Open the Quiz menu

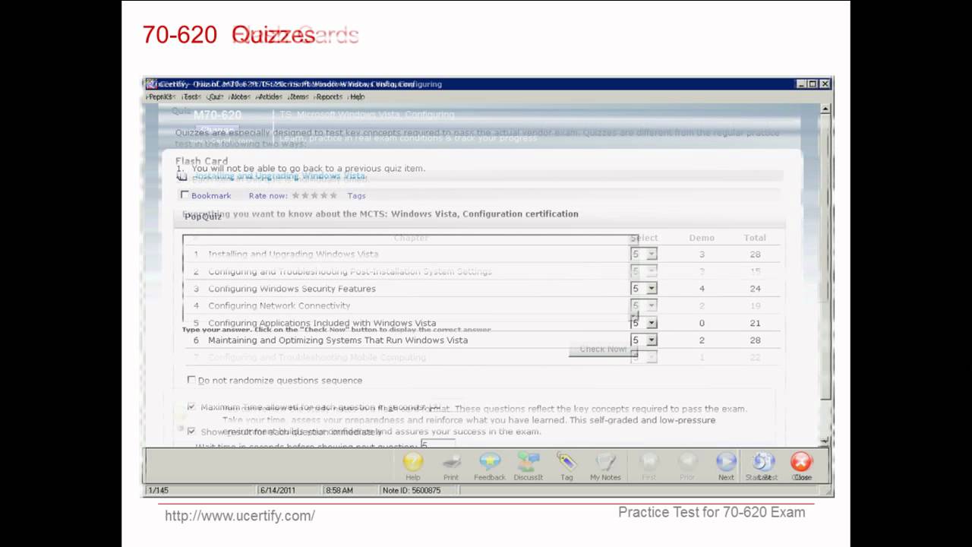click(216, 97)
